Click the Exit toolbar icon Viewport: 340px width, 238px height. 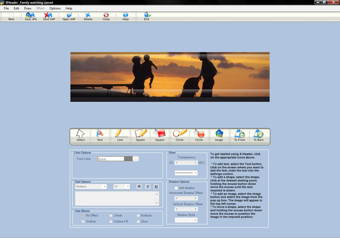point(147,16)
